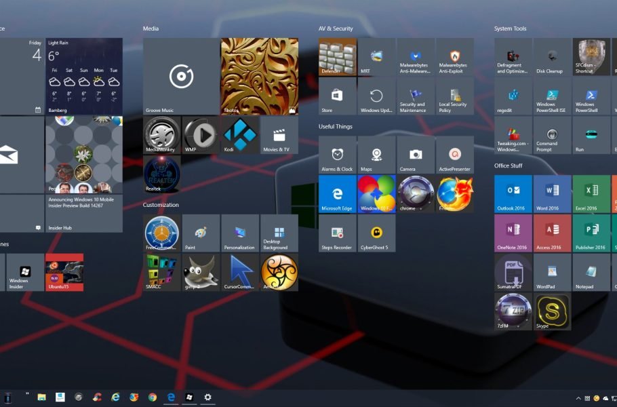617x407 pixels.
Task: Open the Groove Music tile
Action: pyautogui.click(x=182, y=77)
